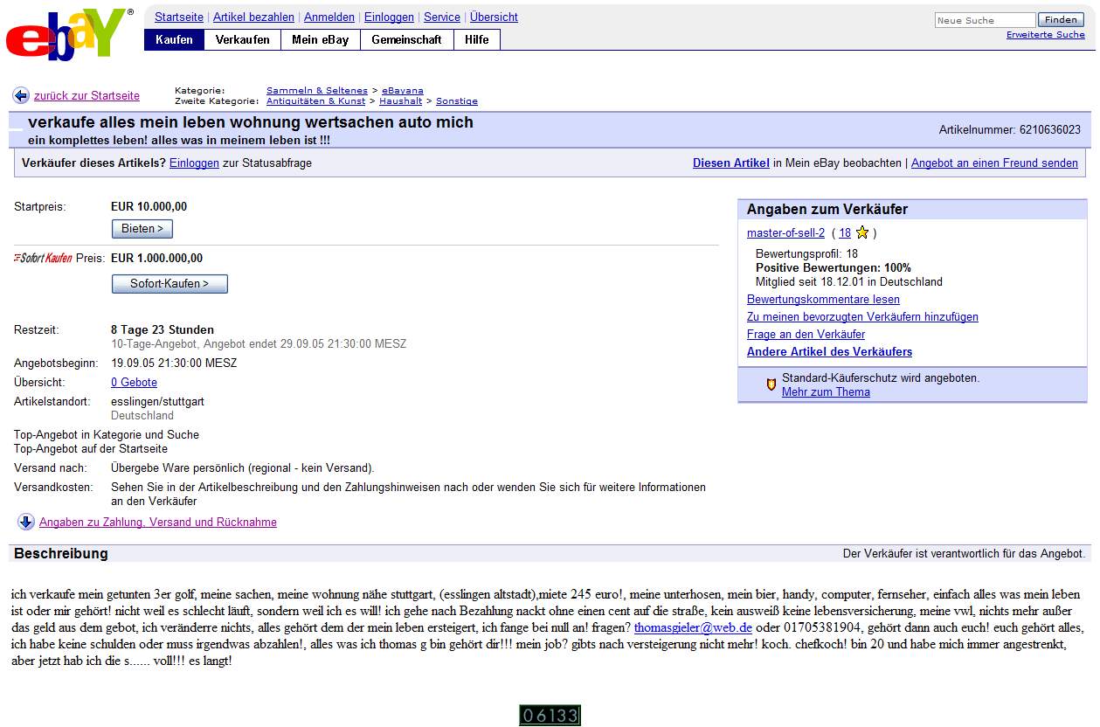Open the Verkaufen tab
Viewport: 1100px width, 727px height.
pos(242,39)
